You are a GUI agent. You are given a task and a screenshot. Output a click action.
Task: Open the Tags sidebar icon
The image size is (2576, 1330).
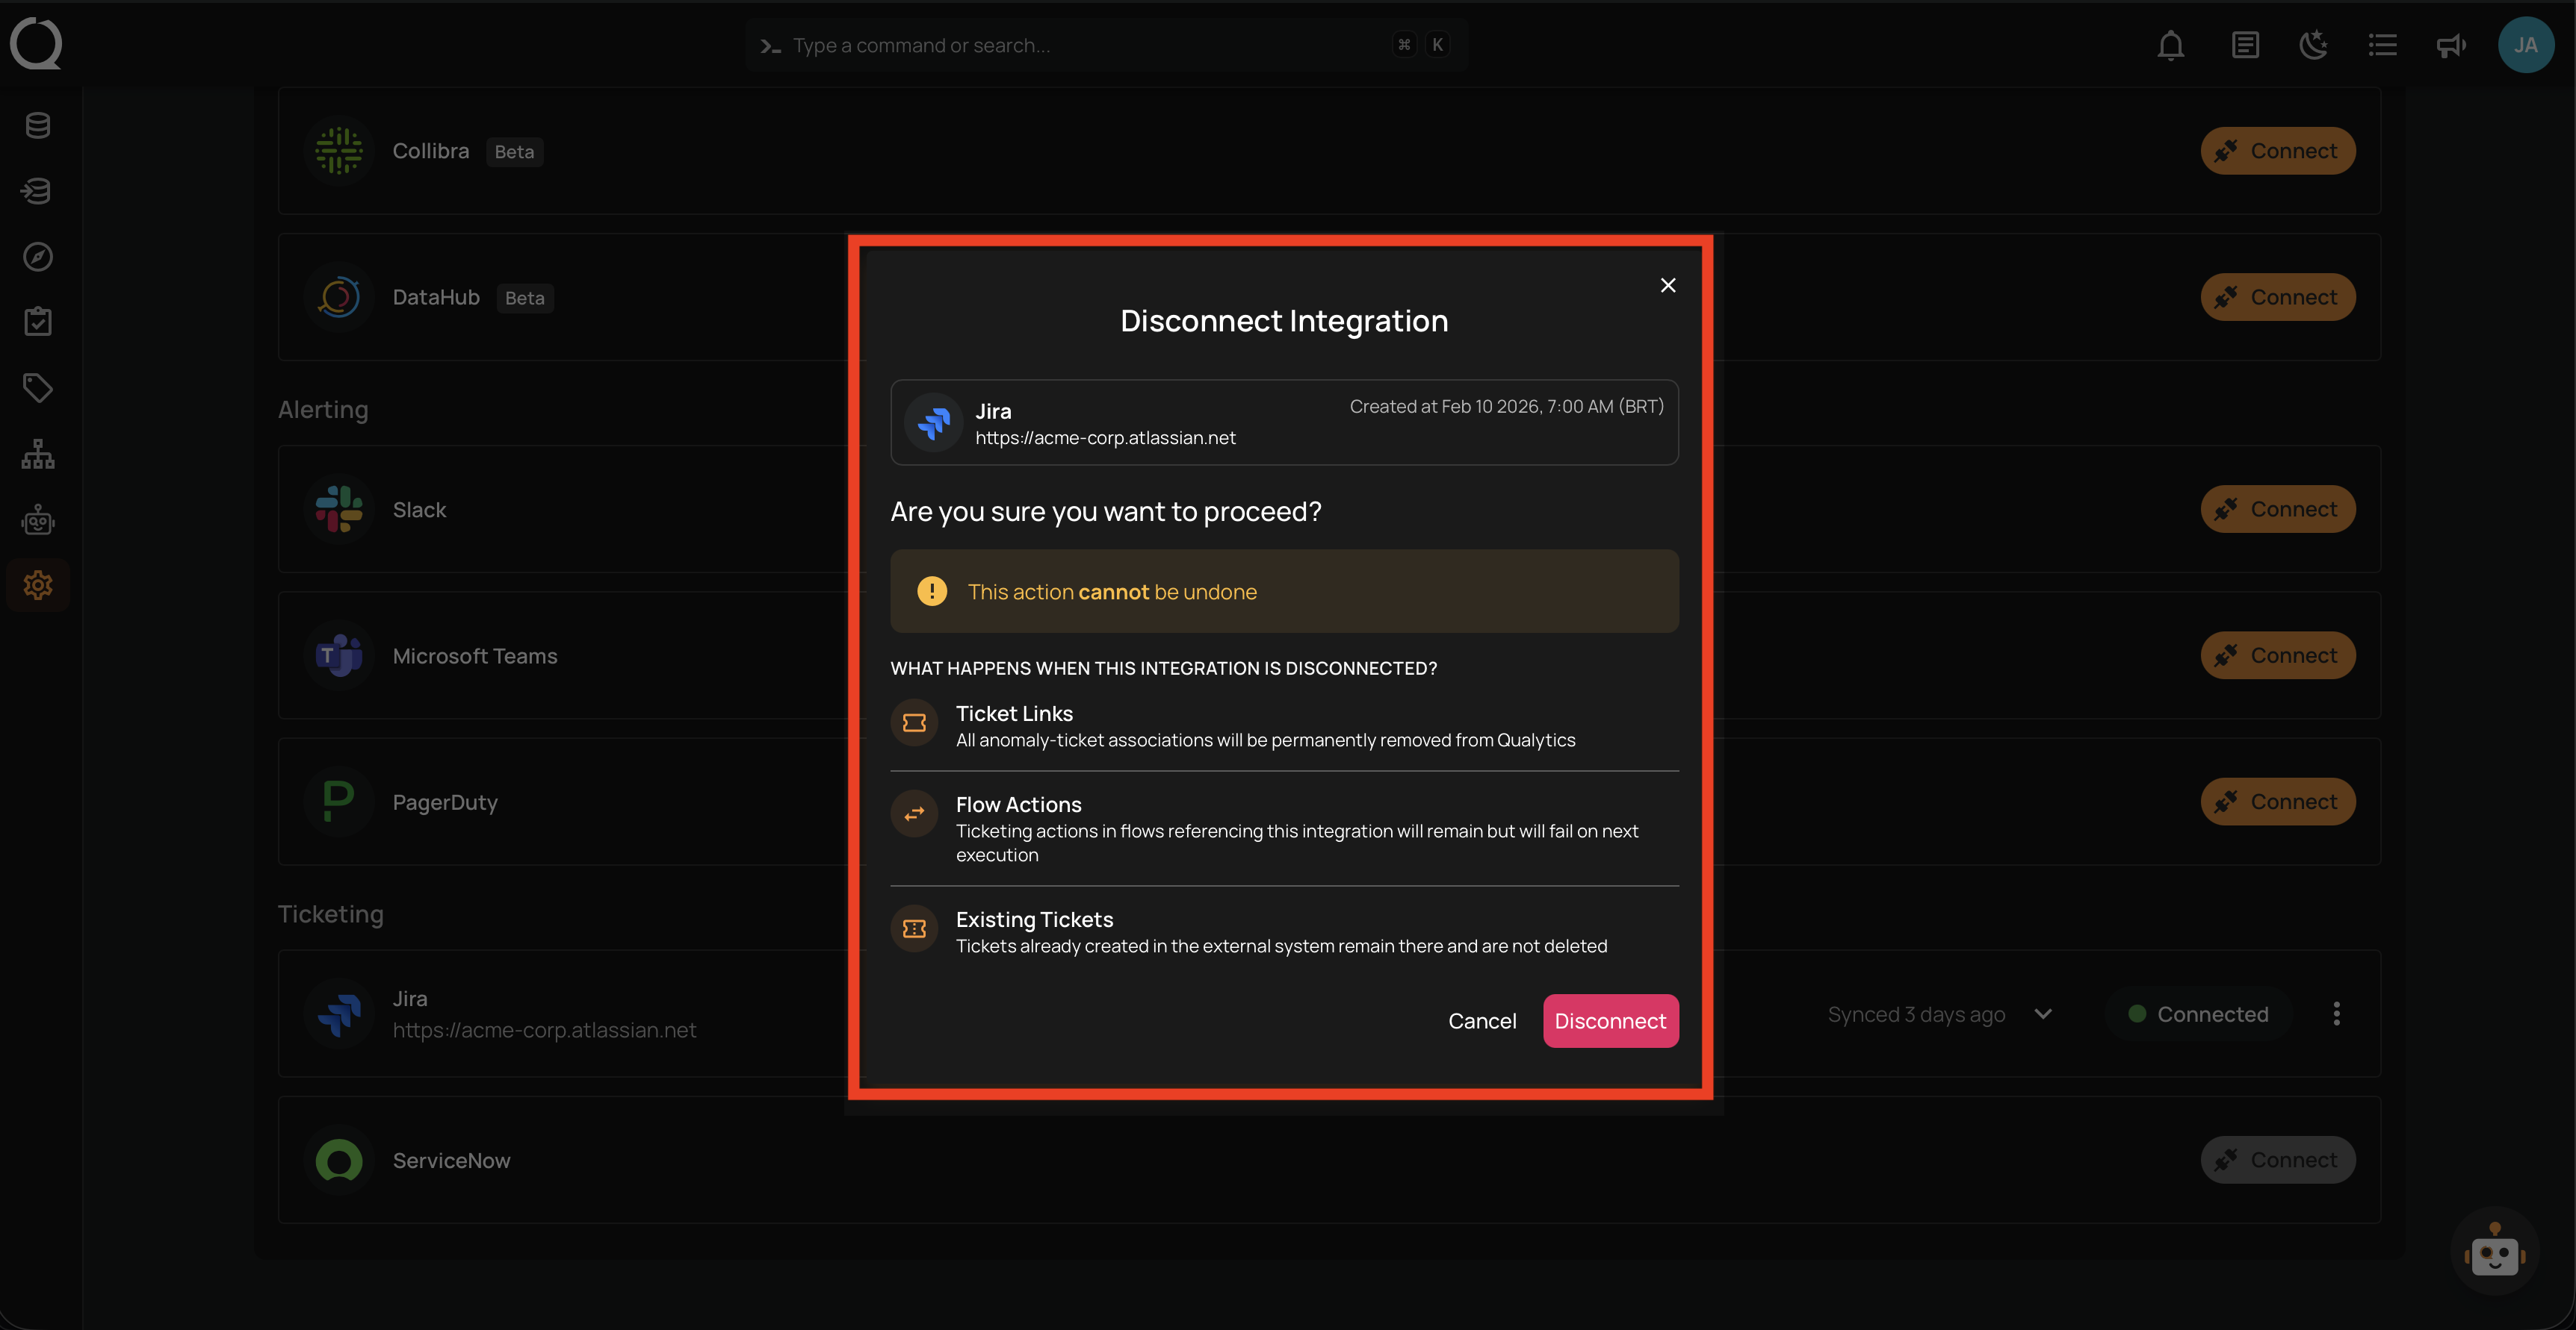(38, 387)
